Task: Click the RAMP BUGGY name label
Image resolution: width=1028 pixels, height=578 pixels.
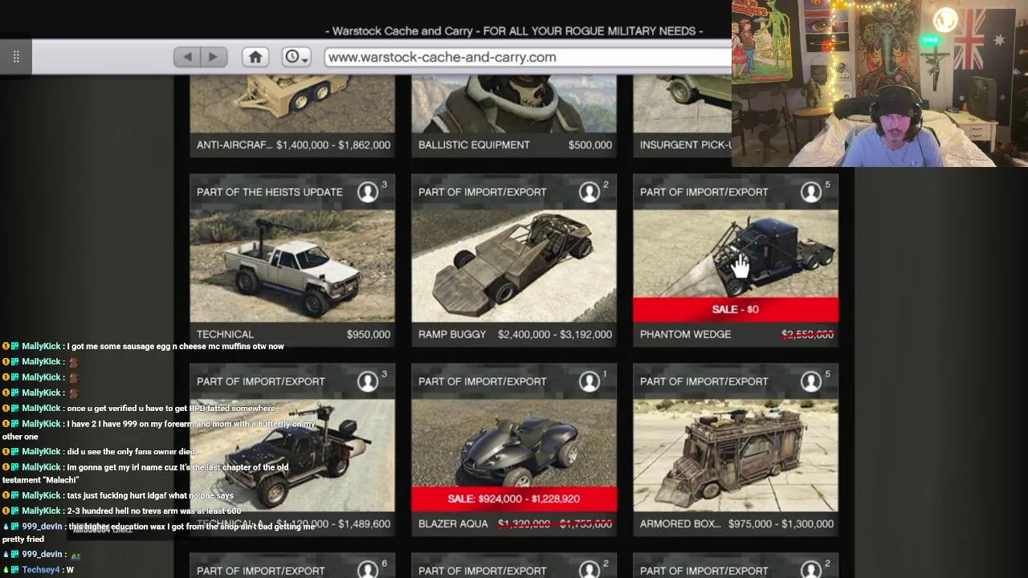Action: [452, 335]
